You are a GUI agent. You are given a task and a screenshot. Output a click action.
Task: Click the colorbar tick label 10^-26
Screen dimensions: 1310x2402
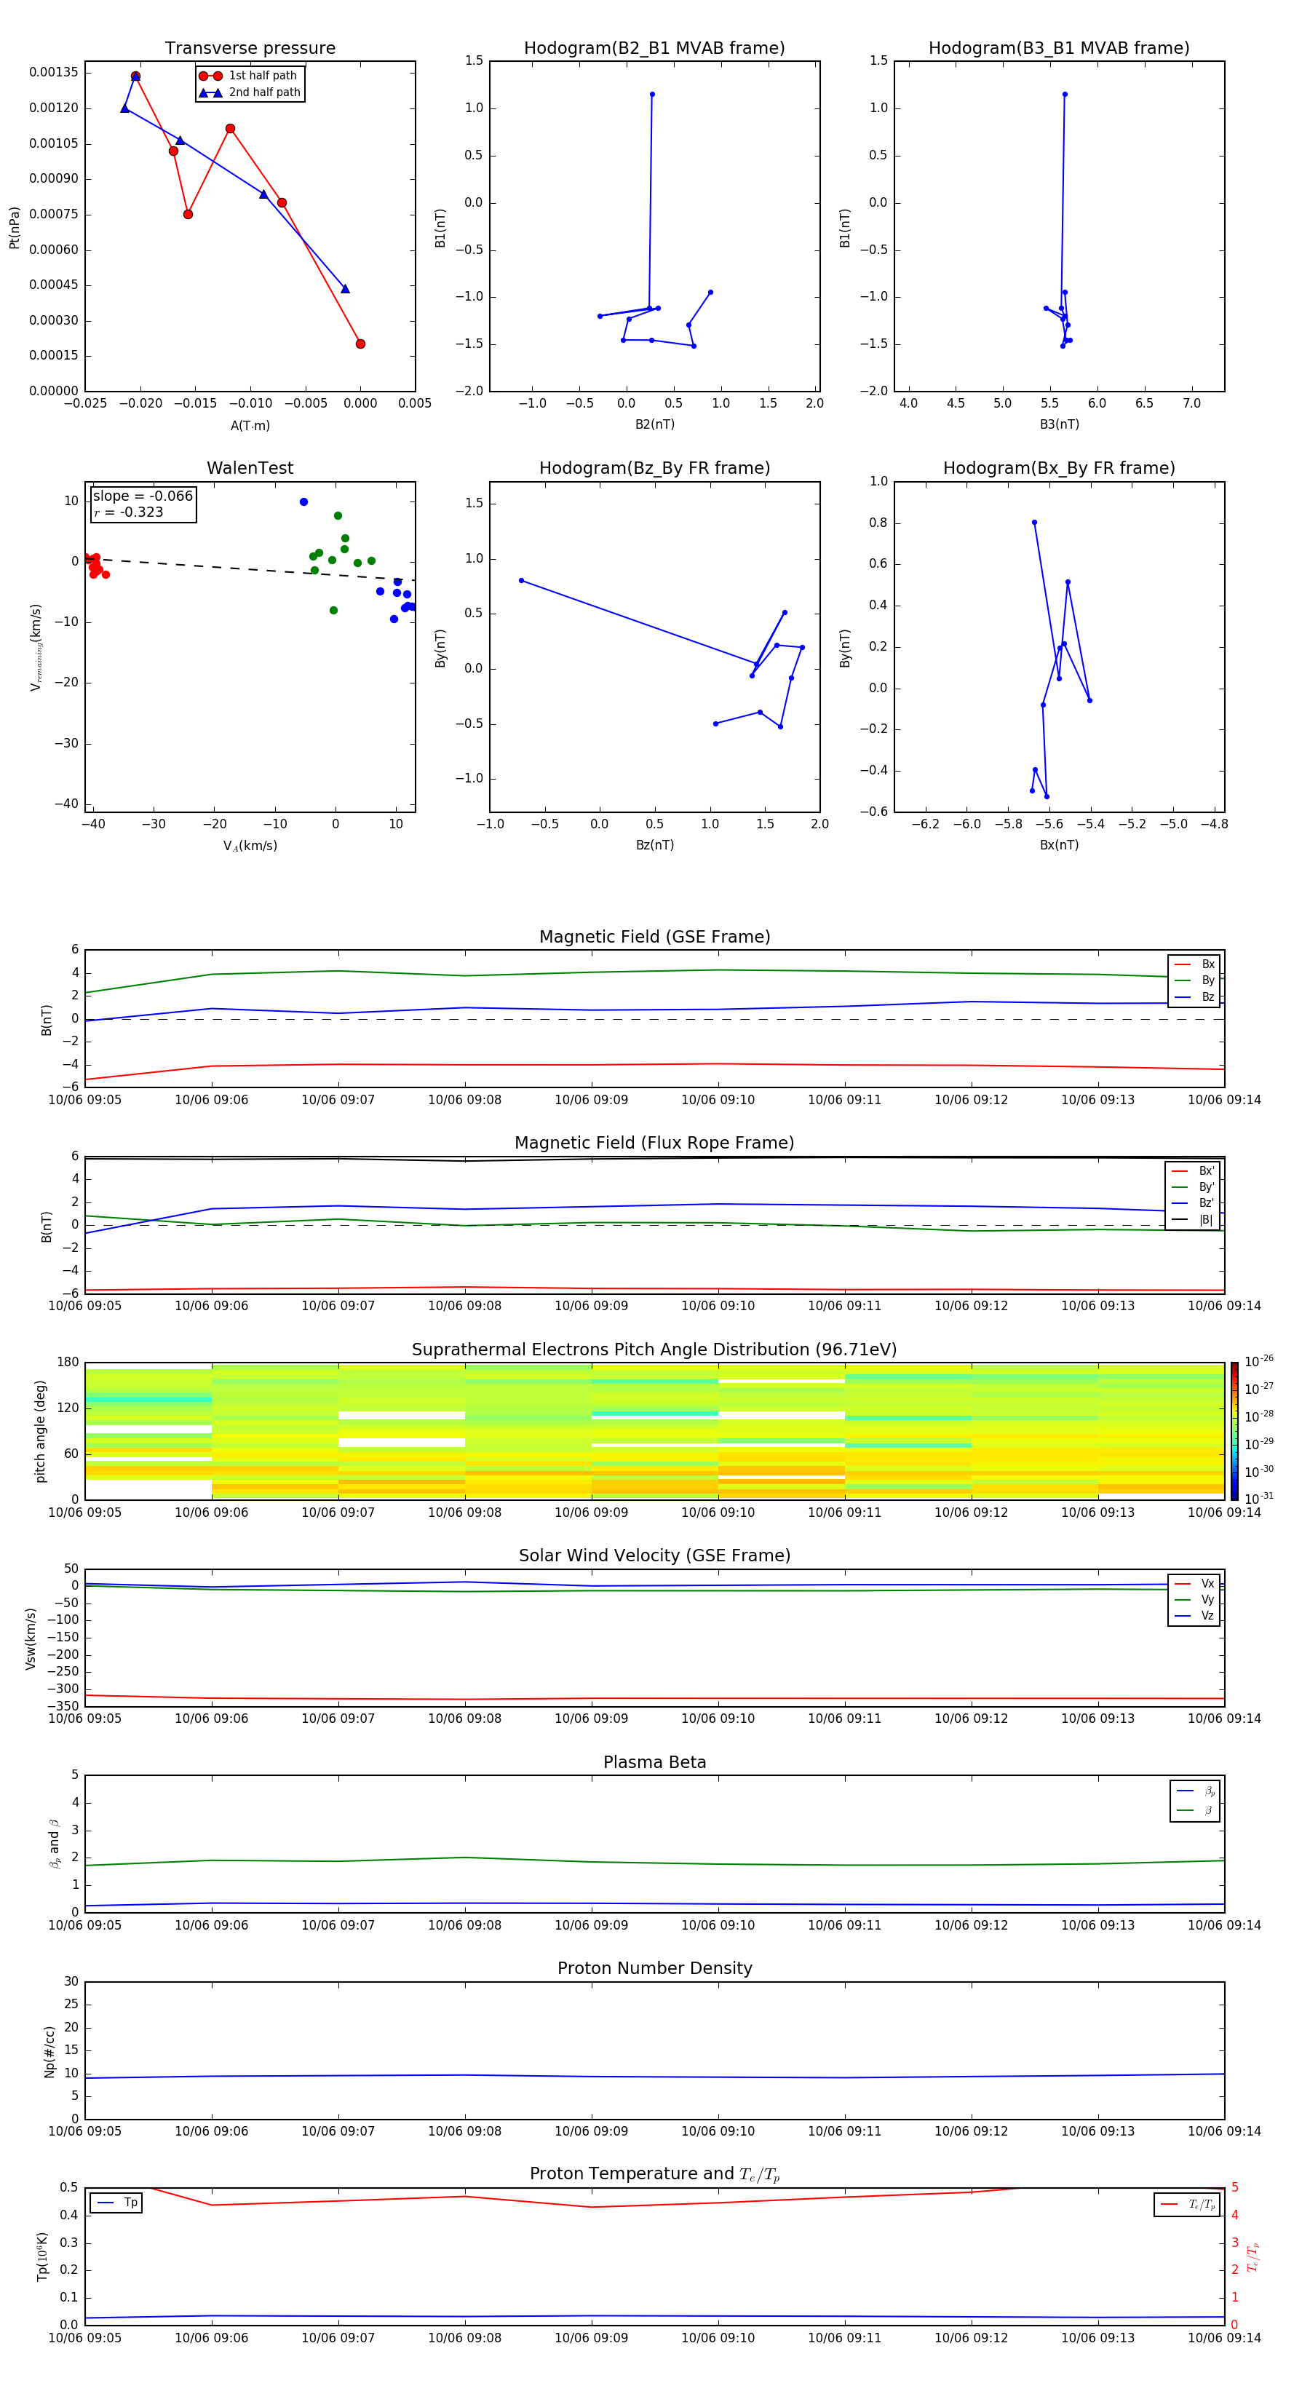pos(1259,1361)
